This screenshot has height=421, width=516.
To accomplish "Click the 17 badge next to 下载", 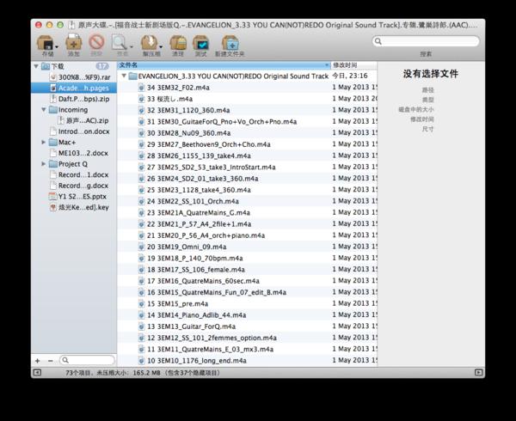I will pyautogui.click(x=102, y=66).
